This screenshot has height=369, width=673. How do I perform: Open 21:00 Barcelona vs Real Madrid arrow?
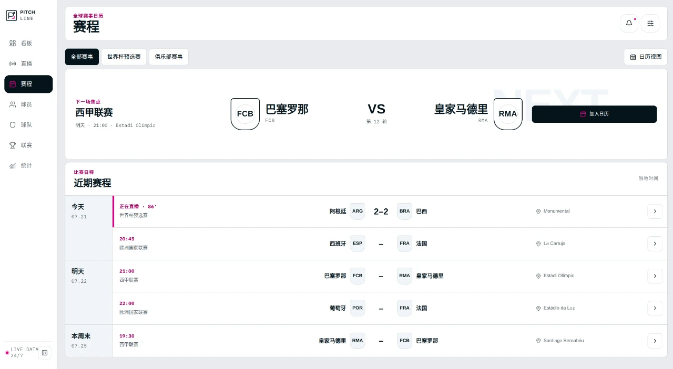click(655, 276)
